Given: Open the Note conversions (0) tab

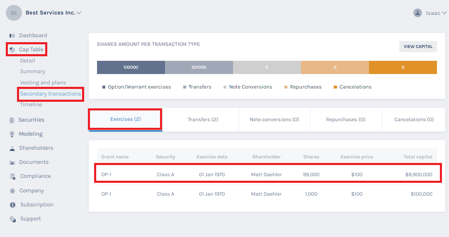Looking at the screenshot, I should click(x=274, y=120).
